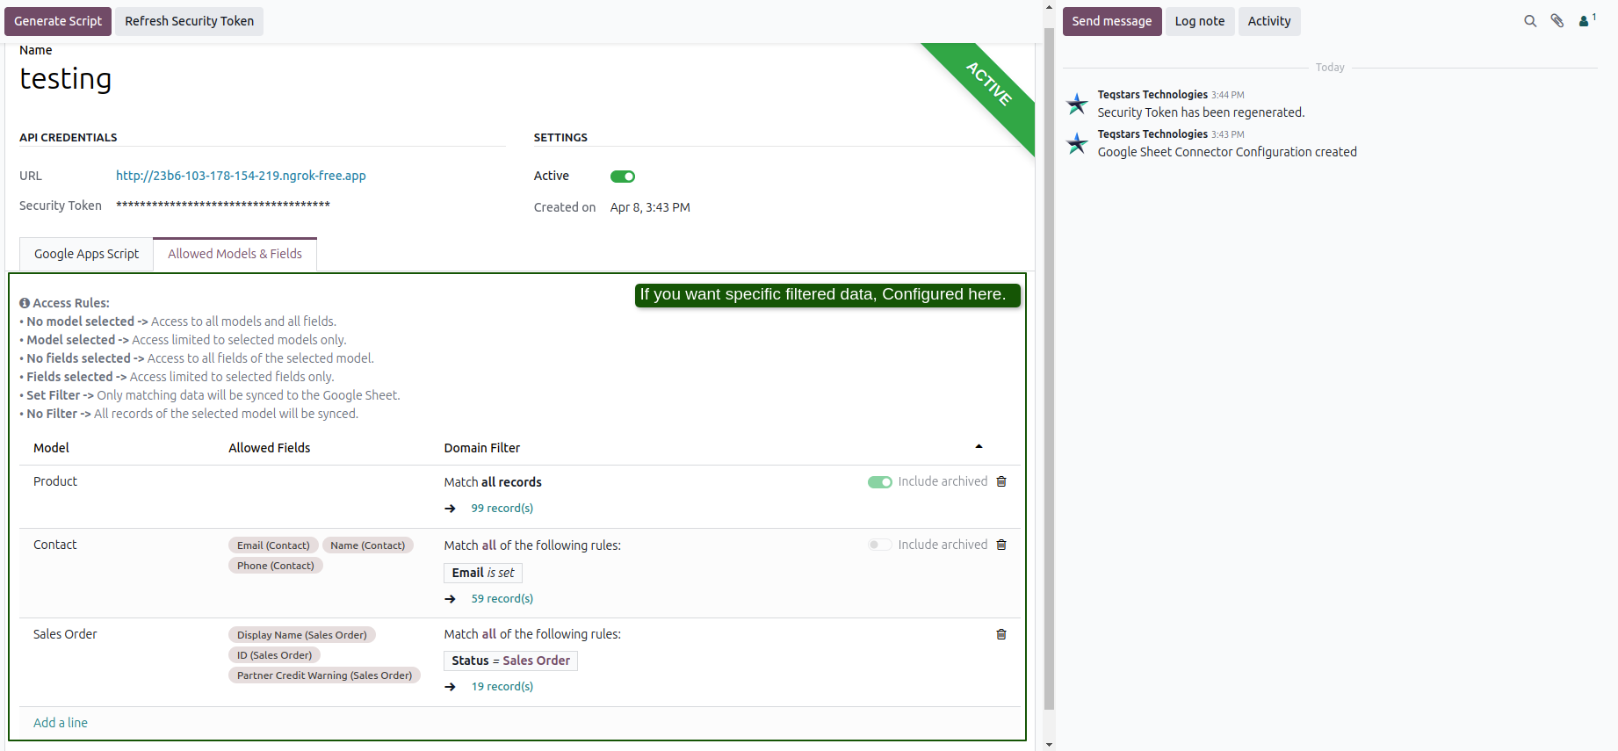Open the ngrok URL link
The height and width of the screenshot is (751, 1618).
241,176
